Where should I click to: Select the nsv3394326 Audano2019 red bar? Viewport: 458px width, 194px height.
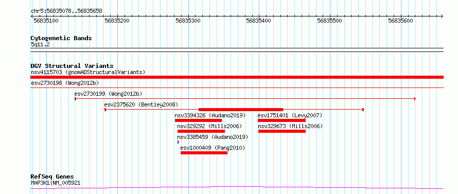[198, 120]
